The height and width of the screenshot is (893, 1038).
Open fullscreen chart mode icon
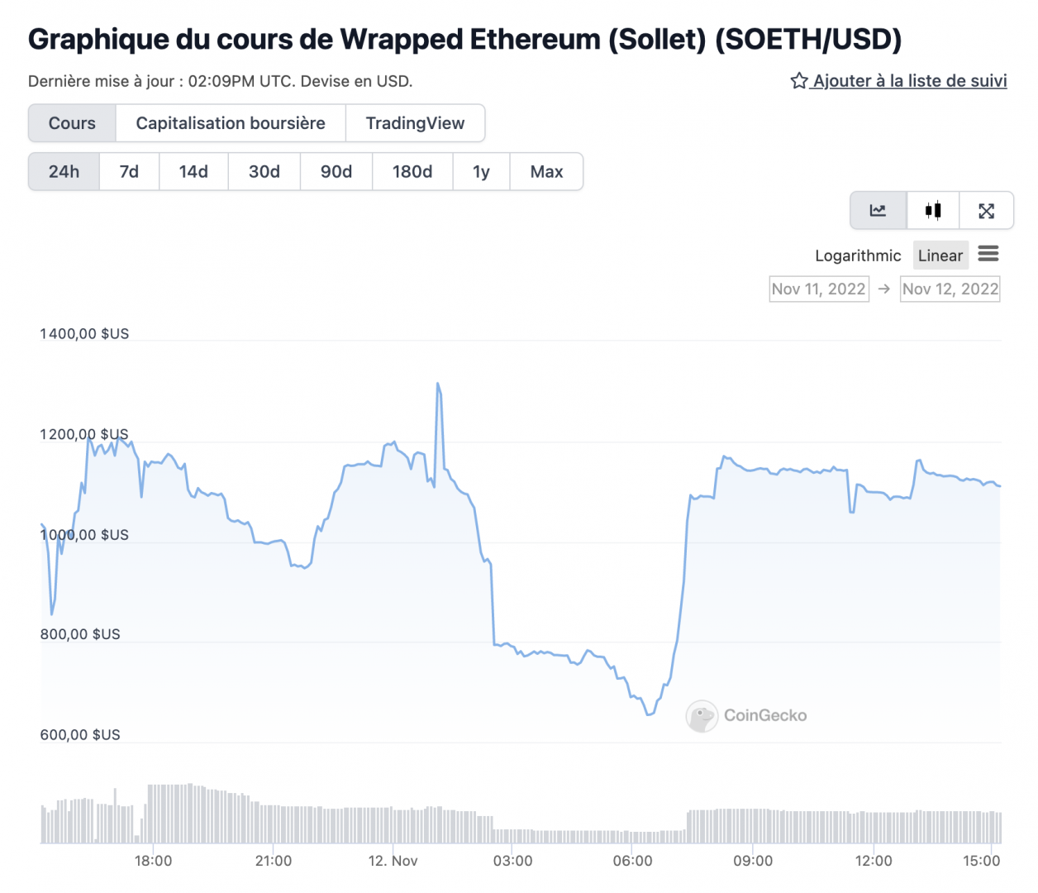click(x=986, y=211)
